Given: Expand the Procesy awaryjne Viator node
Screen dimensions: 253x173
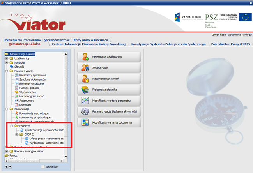Looking at the screenshot, I should click(x=7, y=151).
